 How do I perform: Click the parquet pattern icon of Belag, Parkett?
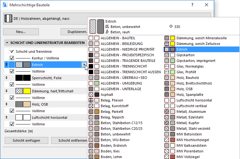91,112
